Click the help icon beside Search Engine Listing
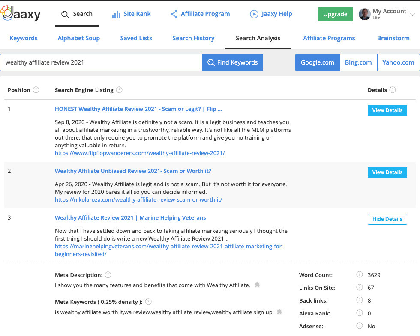The width and height of the screenshot is (420, 336). tap(119, 90)
